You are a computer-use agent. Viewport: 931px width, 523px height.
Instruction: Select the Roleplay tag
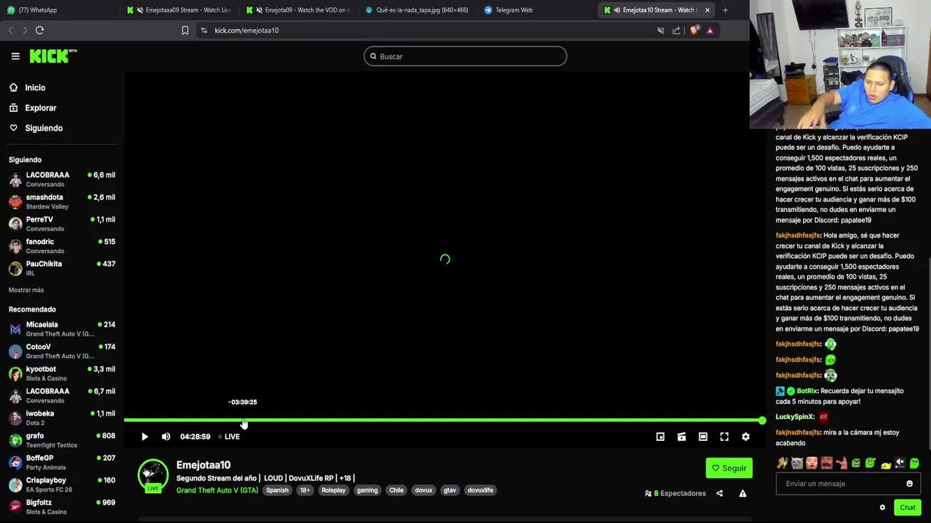(x=334, y=490)
